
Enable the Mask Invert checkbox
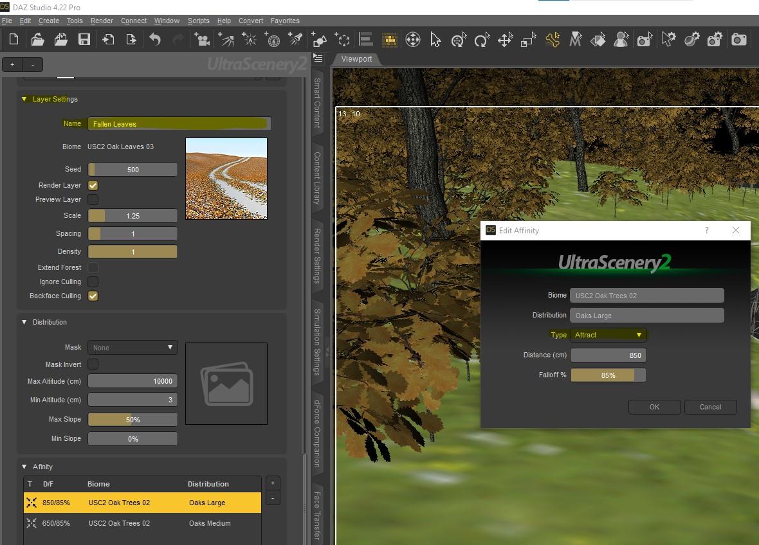(93, 364)
